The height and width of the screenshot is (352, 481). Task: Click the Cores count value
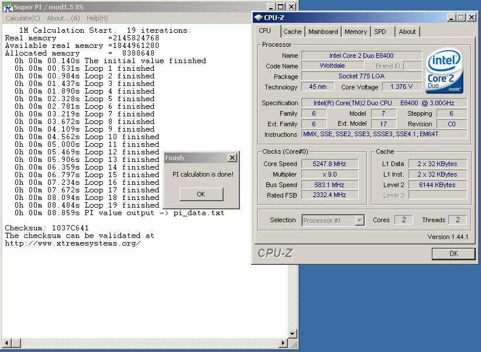click(x=404, y=220)
